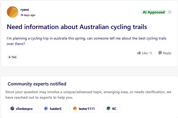Click haiderS's blue avatar icon
The width and height of the screenshot is (178, 118).
(x=46, y=109)
